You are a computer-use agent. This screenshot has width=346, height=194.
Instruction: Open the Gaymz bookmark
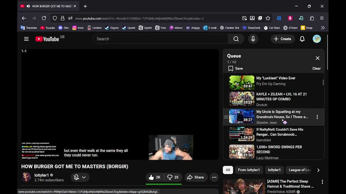112,28
